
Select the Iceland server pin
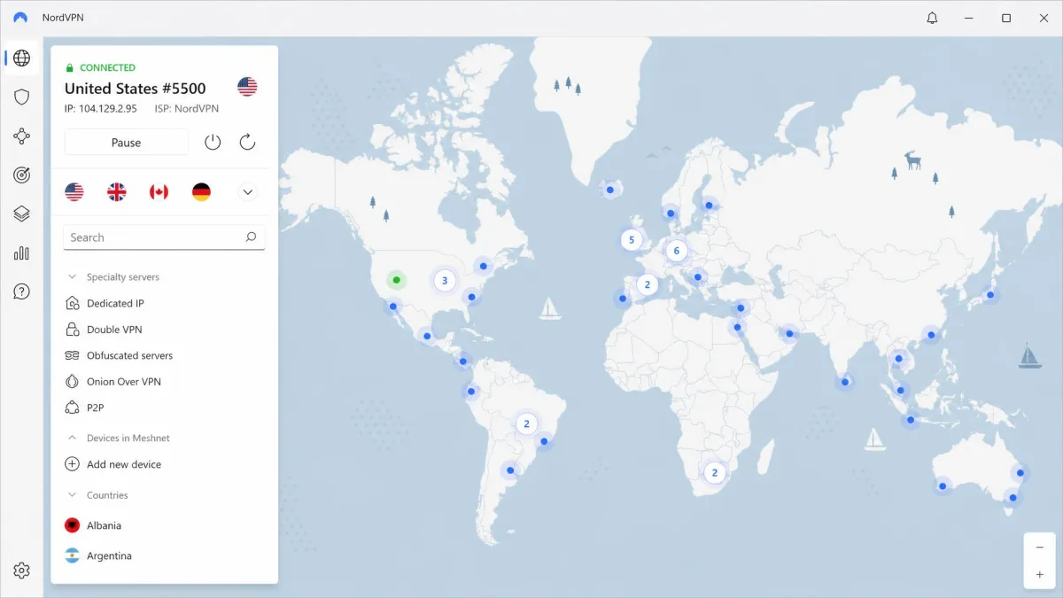610,190
